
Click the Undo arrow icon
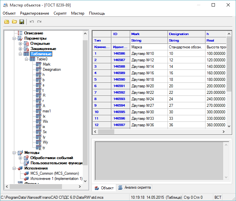(x=32, y=22)
